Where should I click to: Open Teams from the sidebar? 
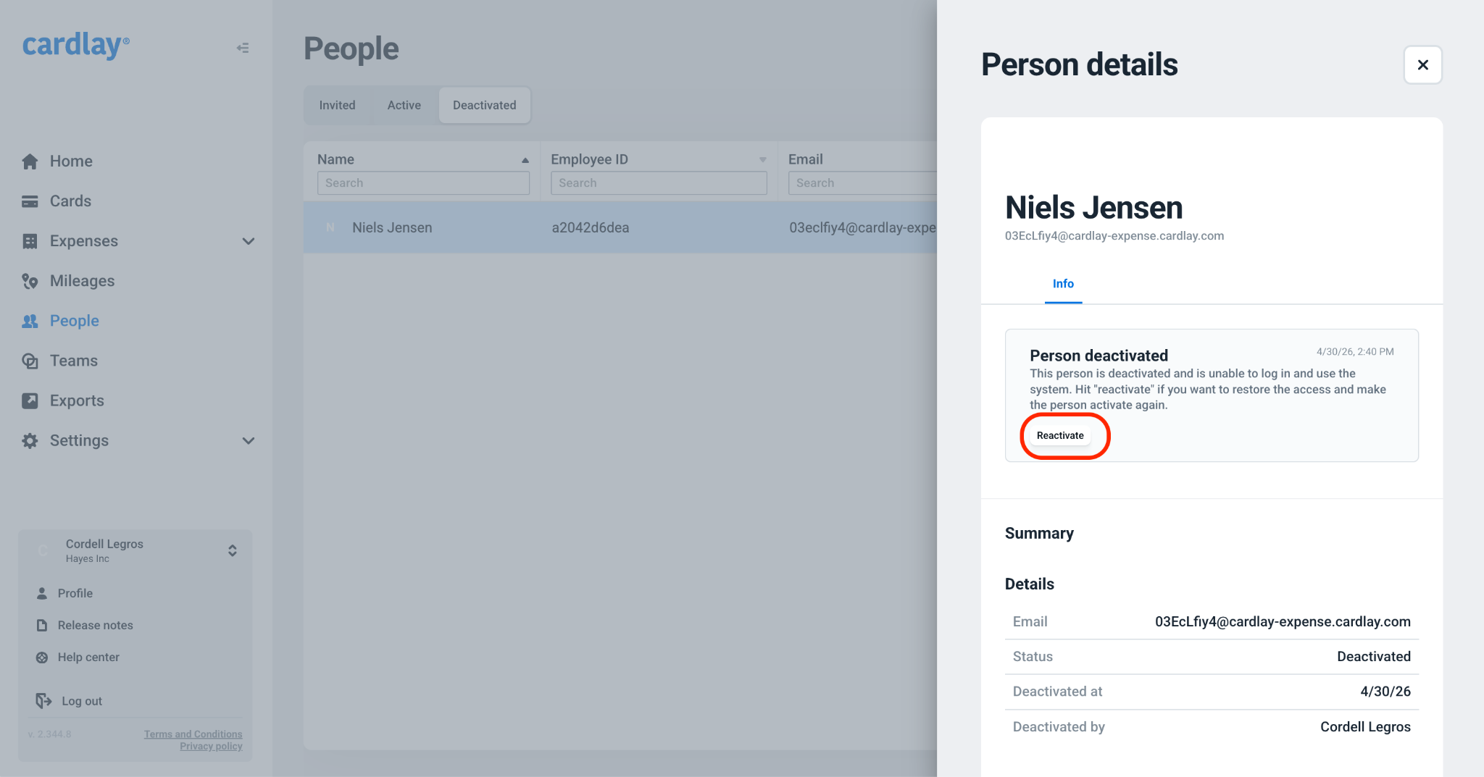[x=74, y=361]
